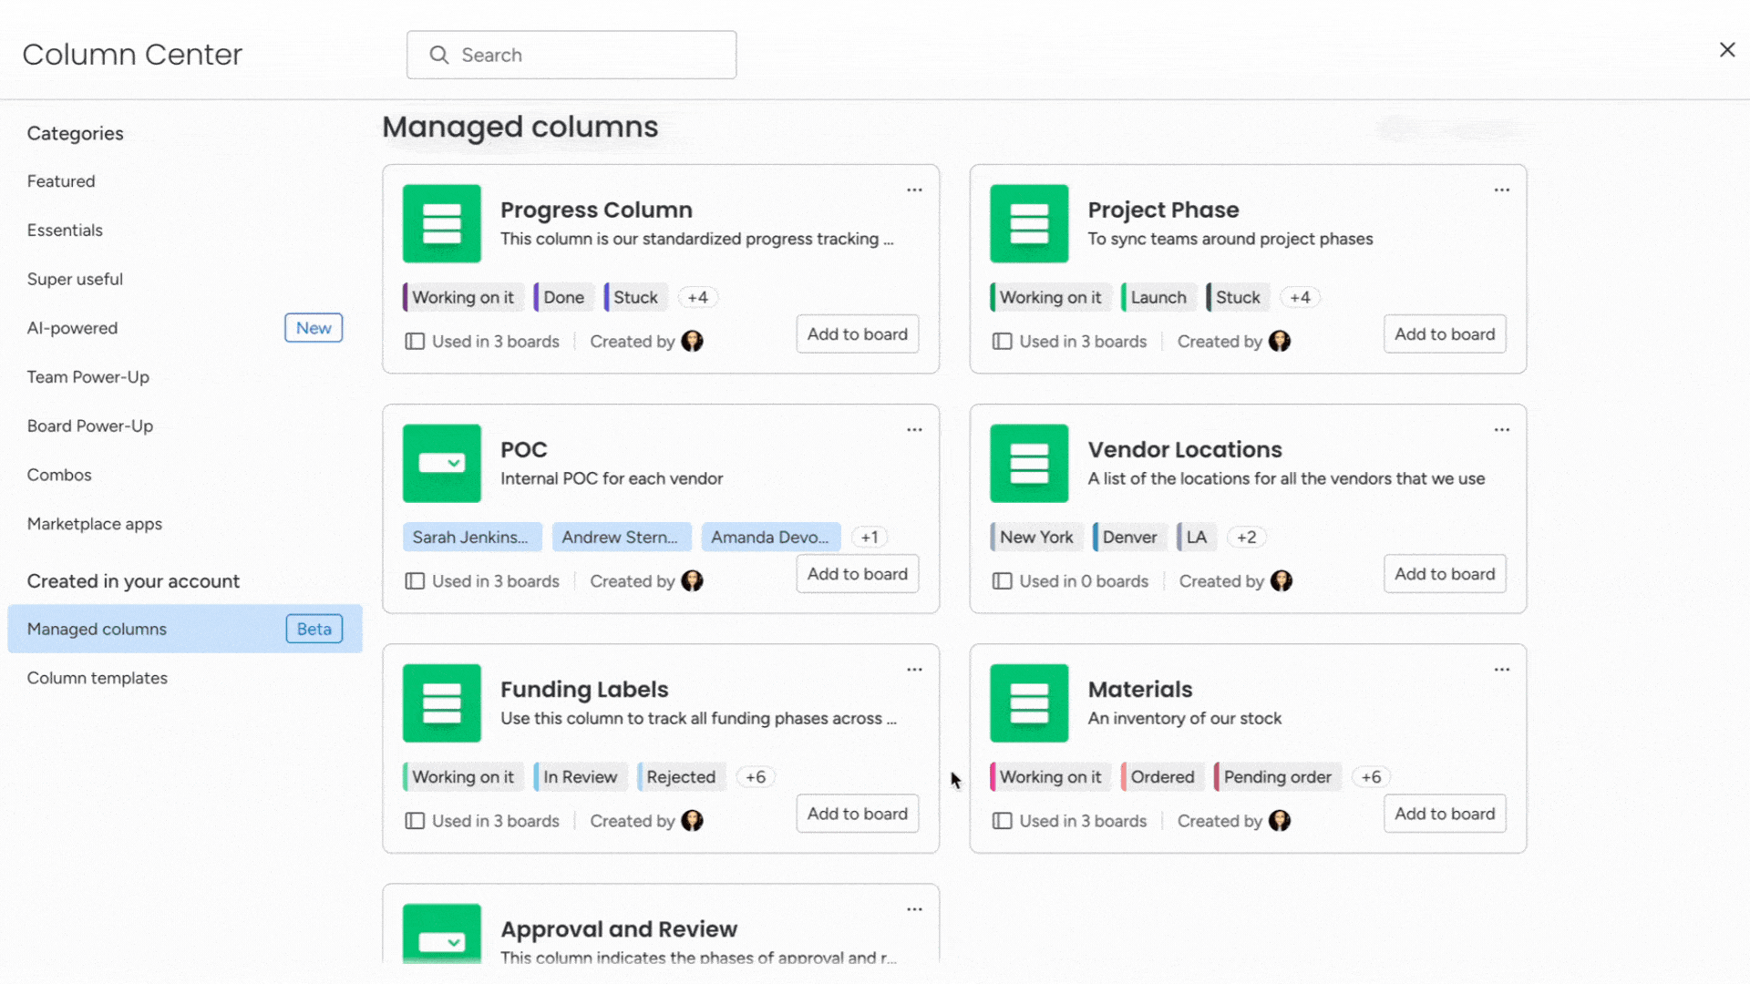The height and width of the screenshot is (984, 1750).
Task: Expand +6 more labels in Funding Labels
Action: 755,777
